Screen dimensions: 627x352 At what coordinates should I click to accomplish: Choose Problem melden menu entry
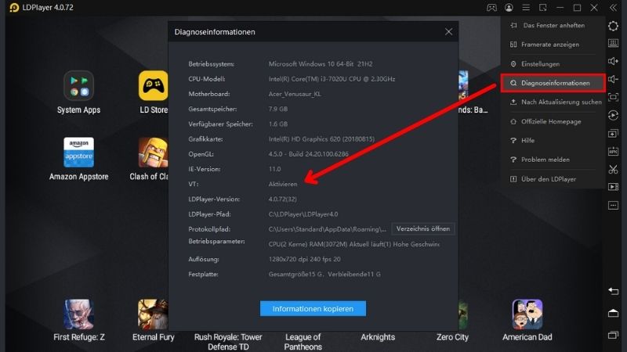[x=553, y=160]
